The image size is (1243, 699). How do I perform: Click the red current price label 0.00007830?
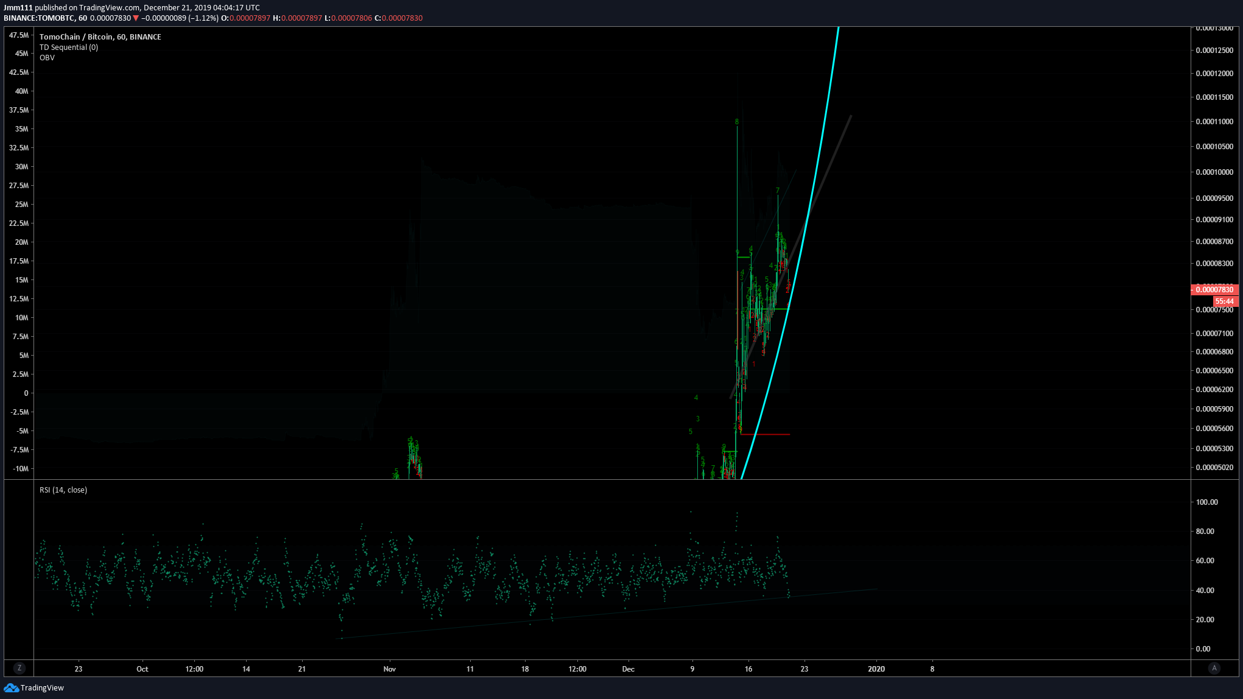coord(1214,289)
